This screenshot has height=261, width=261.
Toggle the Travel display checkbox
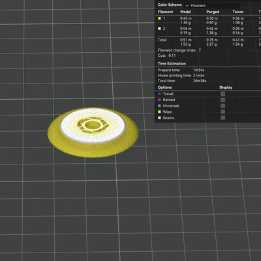pyautogui.click(x=223, y=94)
